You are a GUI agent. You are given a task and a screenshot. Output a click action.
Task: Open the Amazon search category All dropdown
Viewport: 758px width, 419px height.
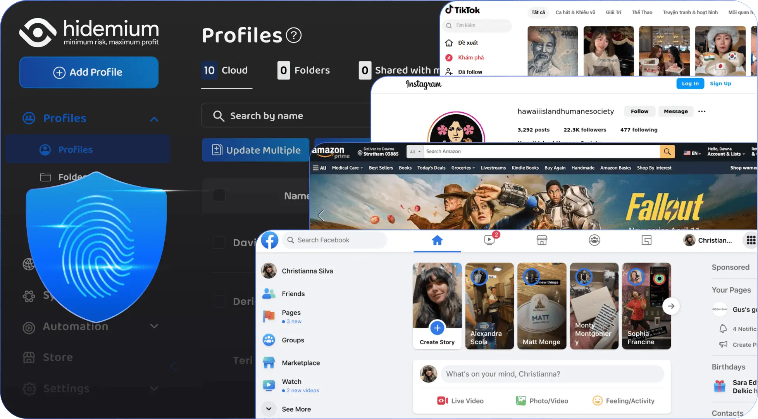(415, 152)
